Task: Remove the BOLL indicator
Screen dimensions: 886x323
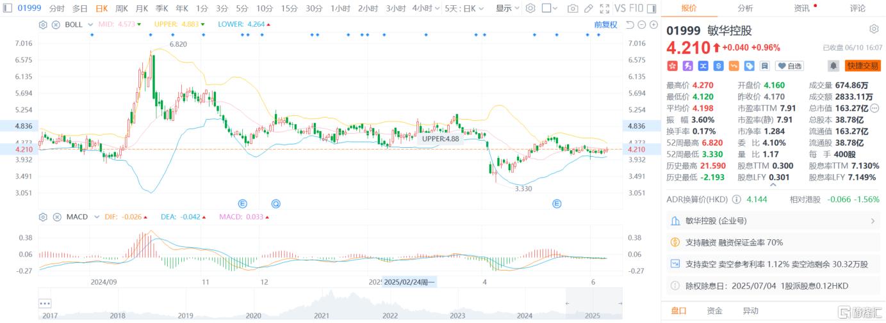Action: (x=56, y=24)
